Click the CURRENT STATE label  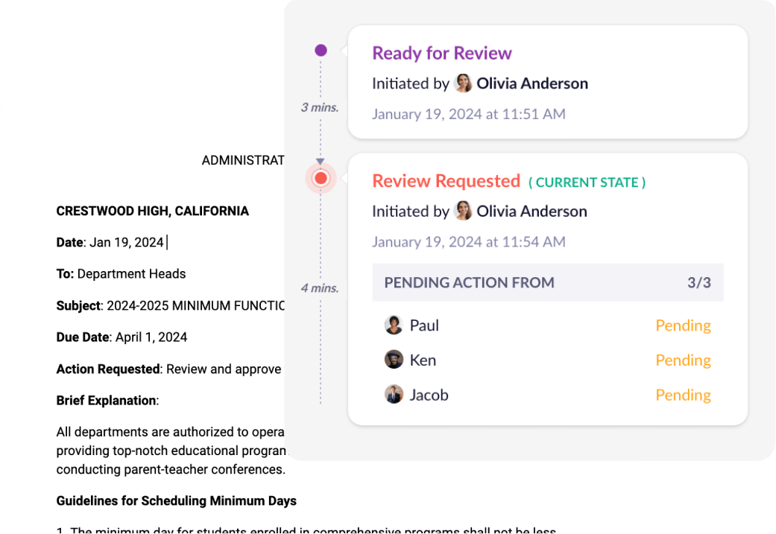click(x=587, y=182)
